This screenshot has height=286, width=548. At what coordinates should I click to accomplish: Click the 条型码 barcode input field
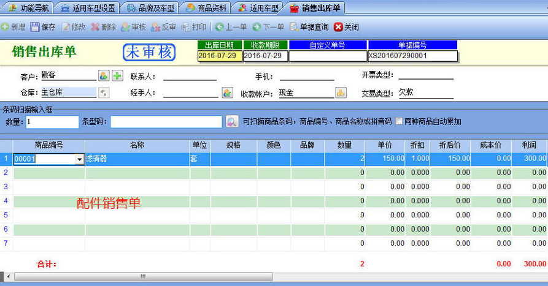(166, 121)
